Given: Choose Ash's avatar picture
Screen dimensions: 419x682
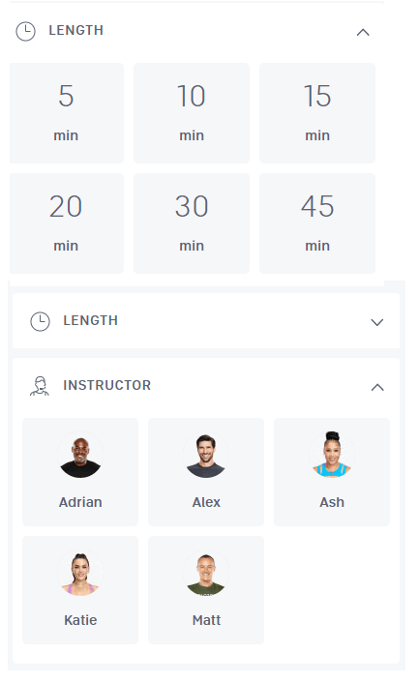Looking at the screenshot, I should [x=332, y=455].
